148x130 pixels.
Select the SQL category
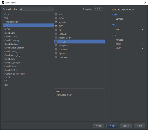(x=28, y=25)
